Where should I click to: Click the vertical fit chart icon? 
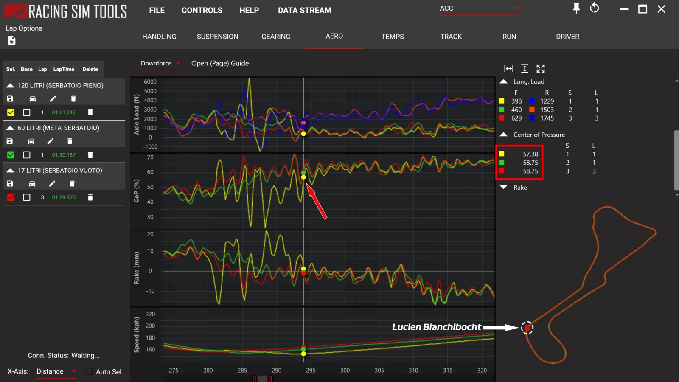coord(525,68)
